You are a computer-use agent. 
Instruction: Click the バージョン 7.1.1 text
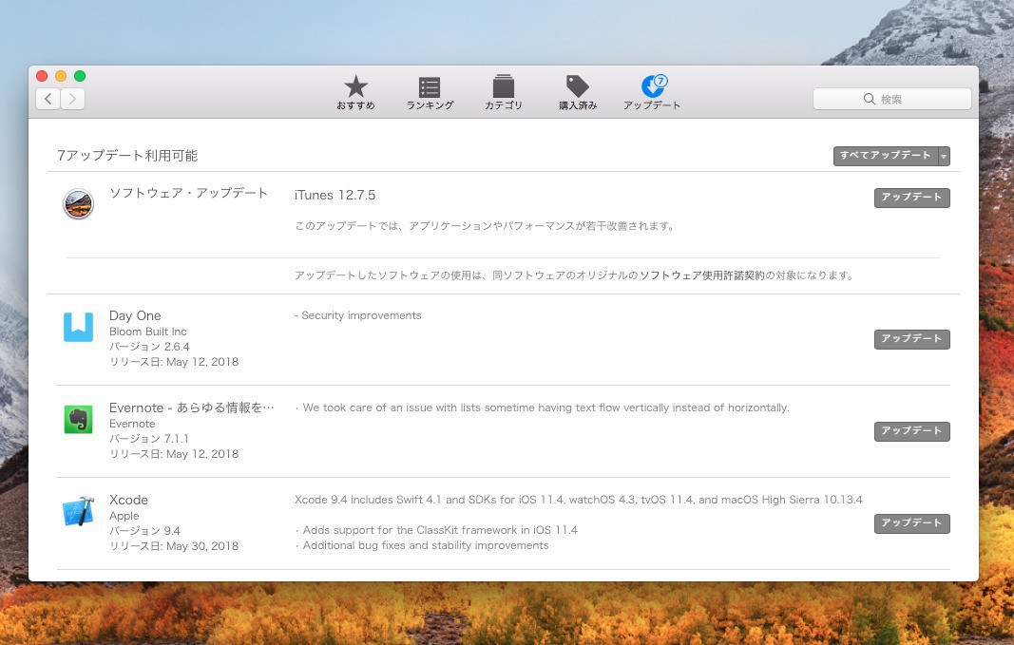click(149, 439)
